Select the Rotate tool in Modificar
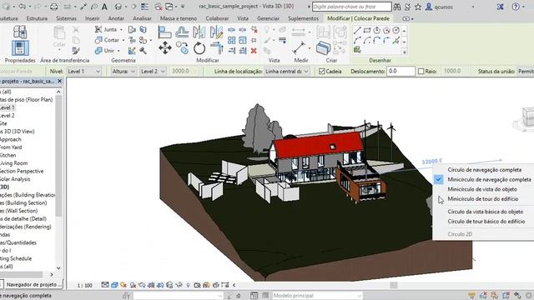 tap(199, 48)
